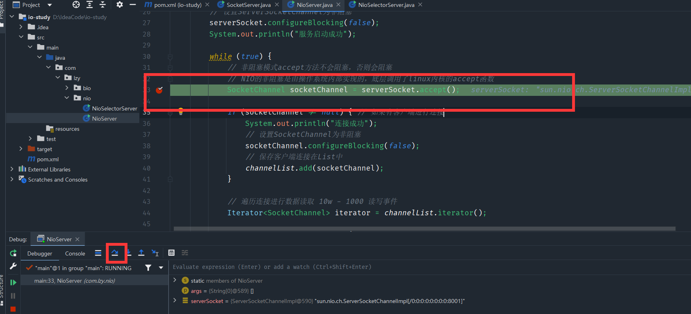Switch to the pom.xml (io-study) tab
The width and height of the screenshot is (691, 314).
point(173,5)
